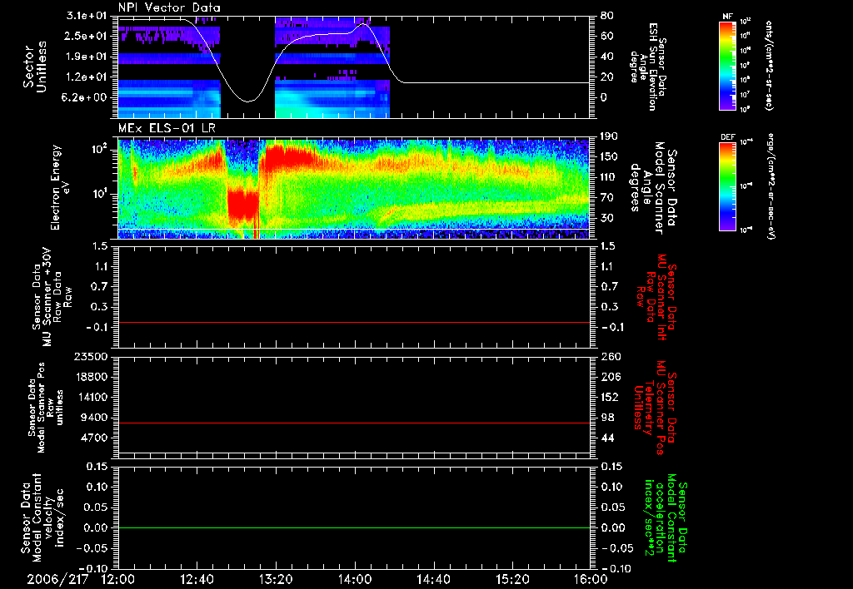Click the 12:00 time axis label
The width and height of the screenshot is (853, 589).
tap(118, 580)
